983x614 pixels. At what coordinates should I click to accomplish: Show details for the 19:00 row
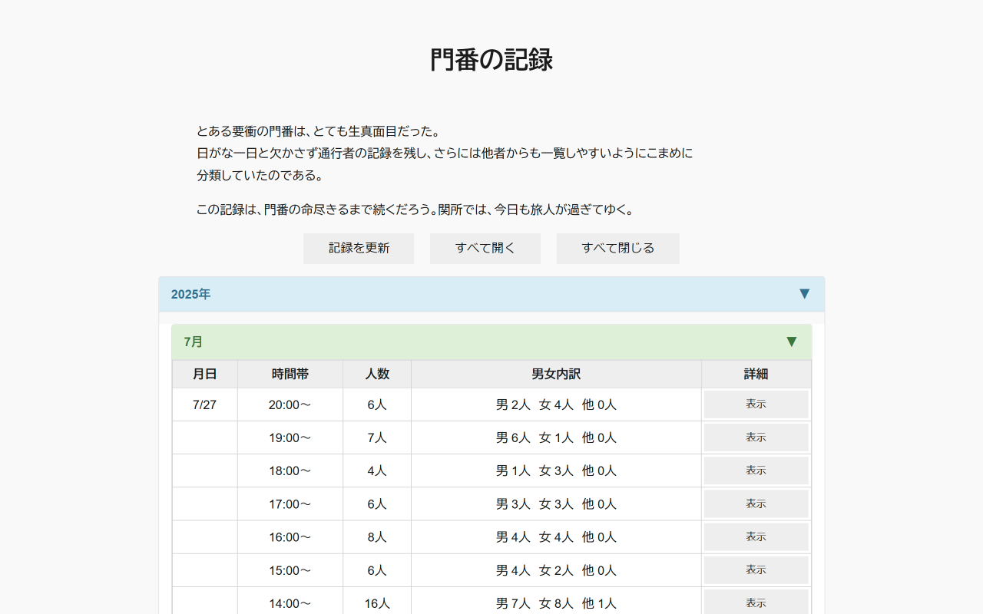pyautogui.click(x=756, y=437)
